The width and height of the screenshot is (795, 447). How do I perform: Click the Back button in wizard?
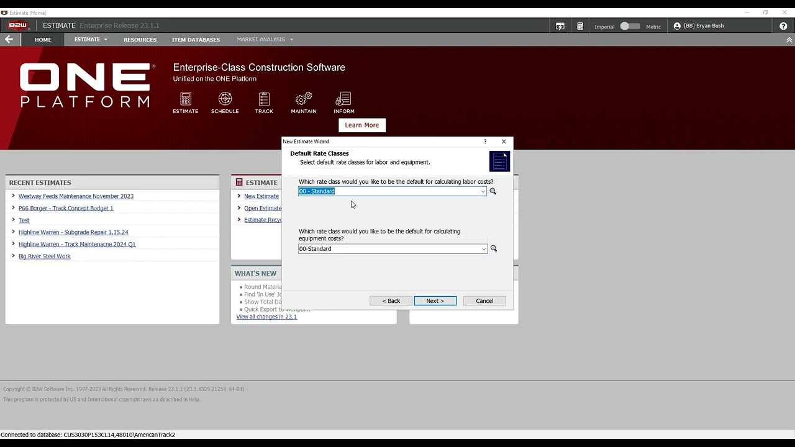coord(391,300)
